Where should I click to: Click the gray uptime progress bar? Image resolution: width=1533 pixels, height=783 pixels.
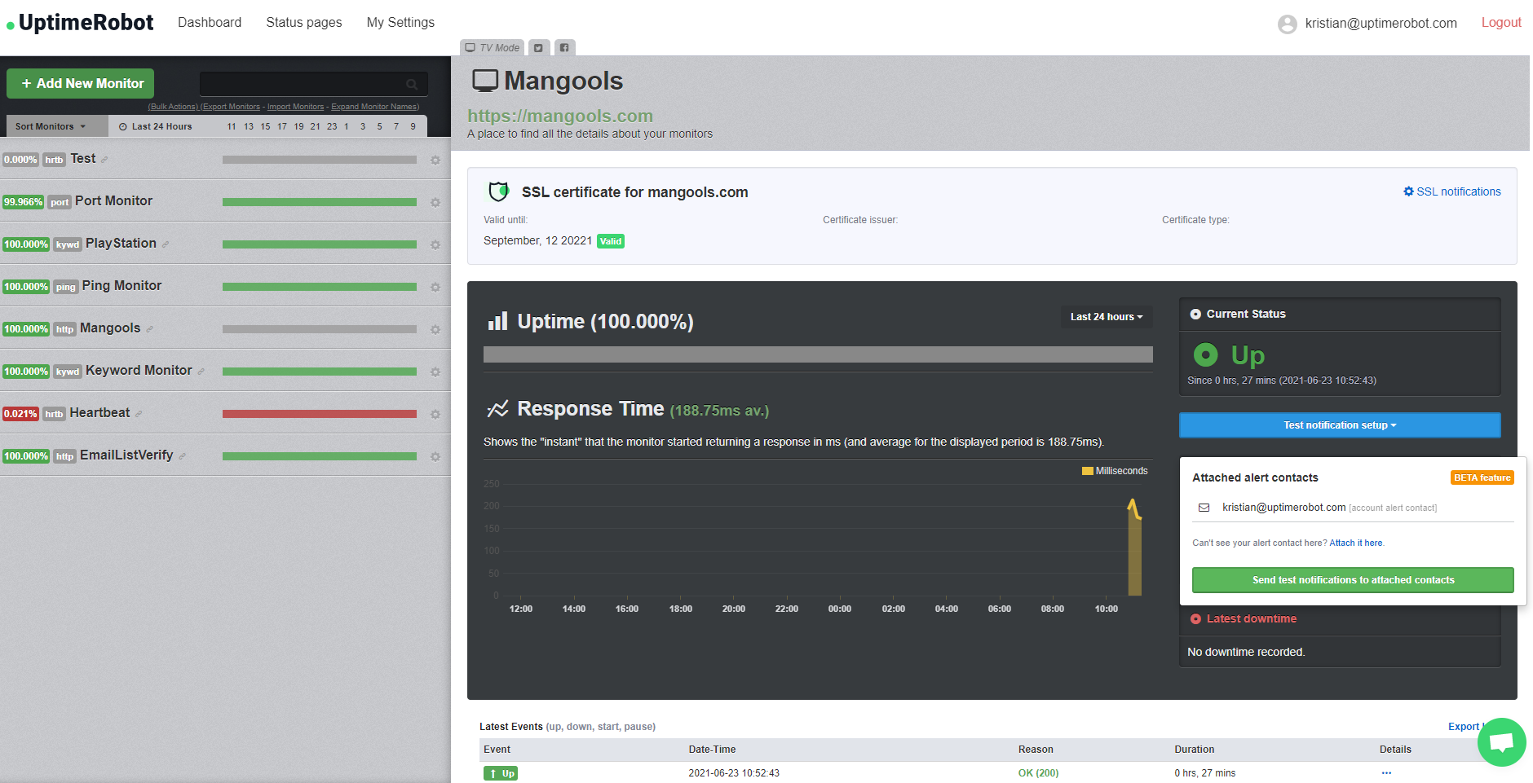coord(818,354)
